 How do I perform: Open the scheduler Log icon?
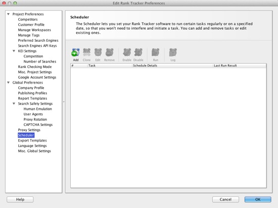click(x=173, y=52)
